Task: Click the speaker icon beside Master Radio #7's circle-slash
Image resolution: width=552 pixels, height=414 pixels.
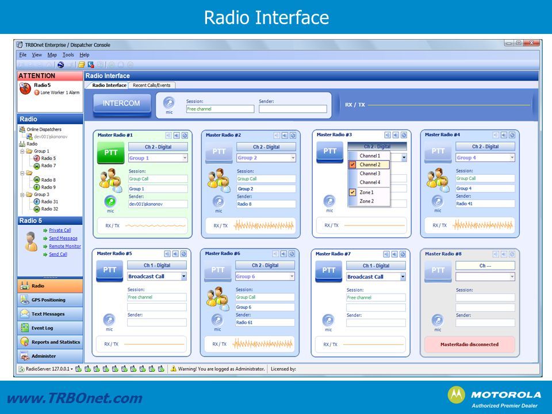Action: pyautogui.click(x=395, y=254)
